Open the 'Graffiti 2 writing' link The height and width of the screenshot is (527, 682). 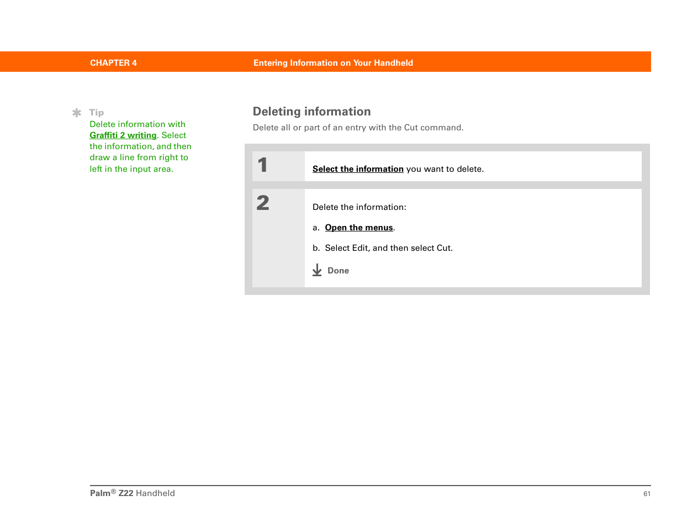123,135
